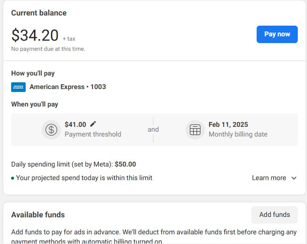307x244 pixels.
Task: Click the Available funds heading
Action: pyautogui.click(x=38, y=214)
